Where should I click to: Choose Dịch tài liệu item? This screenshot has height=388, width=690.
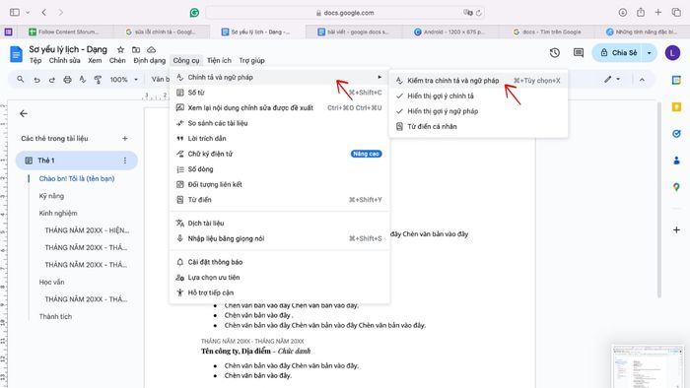pos(279,224)
